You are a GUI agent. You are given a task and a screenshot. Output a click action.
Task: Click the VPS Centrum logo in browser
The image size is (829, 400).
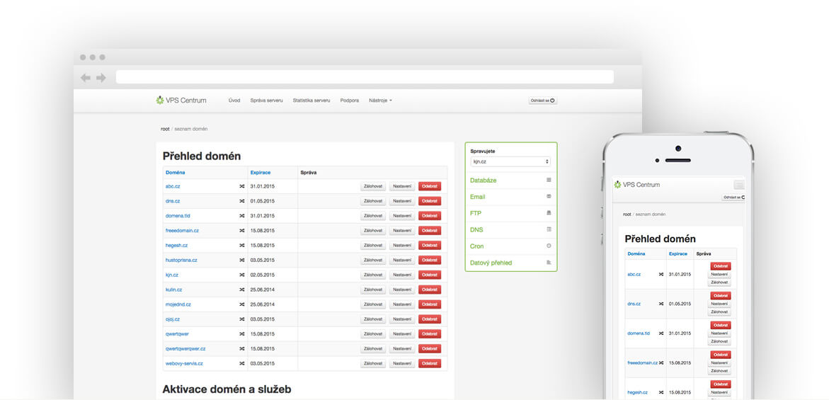(x=181, y=101)
